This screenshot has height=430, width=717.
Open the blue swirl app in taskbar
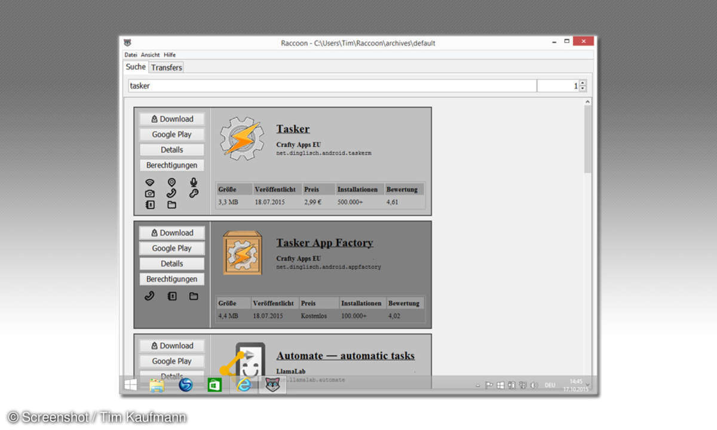coord(186,385)
